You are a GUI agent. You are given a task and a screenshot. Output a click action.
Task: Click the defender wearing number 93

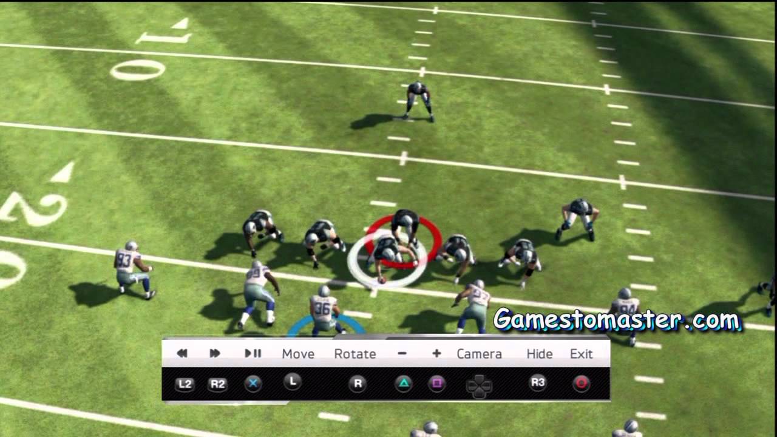[134, 269]
